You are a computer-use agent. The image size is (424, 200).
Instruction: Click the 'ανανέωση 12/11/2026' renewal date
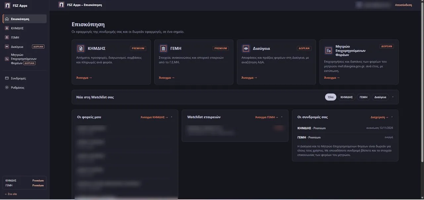point(380,128)
